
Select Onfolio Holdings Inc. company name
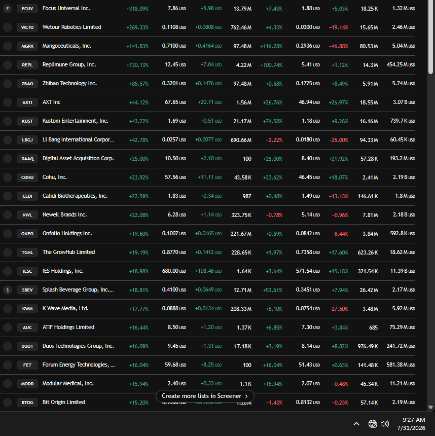click(67, 234)
